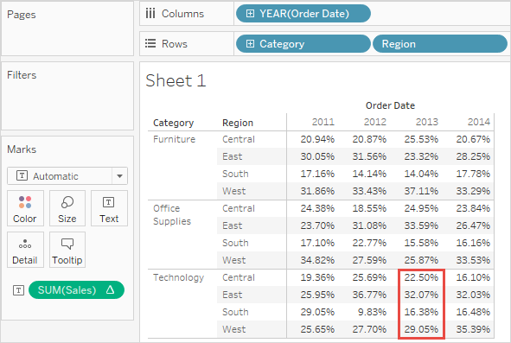
Task: Click the Rows shelf icon
Action: pyautogui.click(x=150, y=44)
